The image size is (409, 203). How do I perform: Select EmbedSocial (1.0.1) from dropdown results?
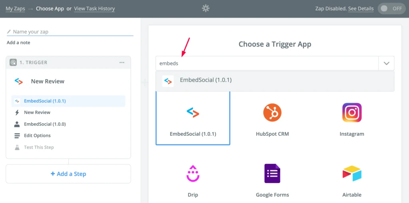pyautogui.click(x=275, y=81)
